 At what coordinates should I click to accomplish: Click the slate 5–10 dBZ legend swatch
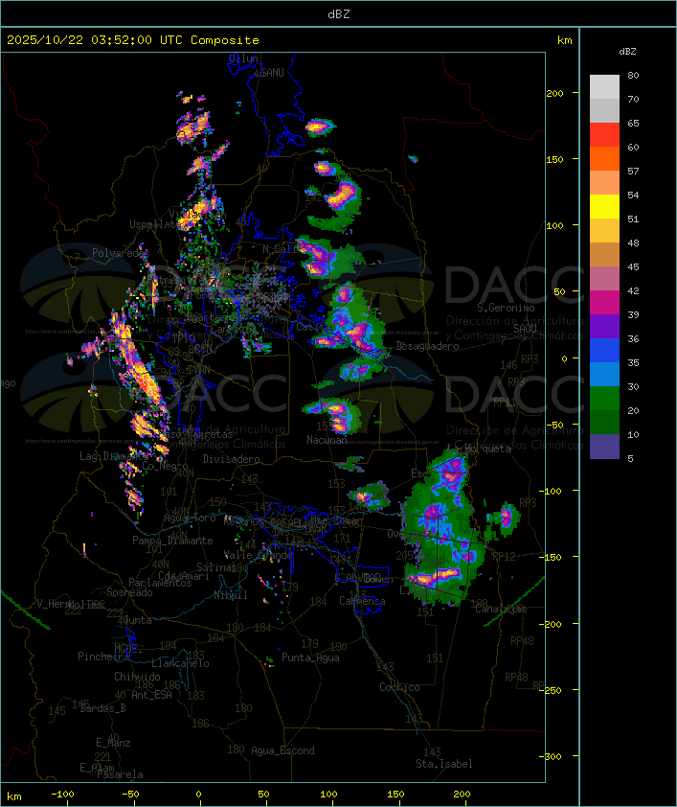tap(604, 447)
